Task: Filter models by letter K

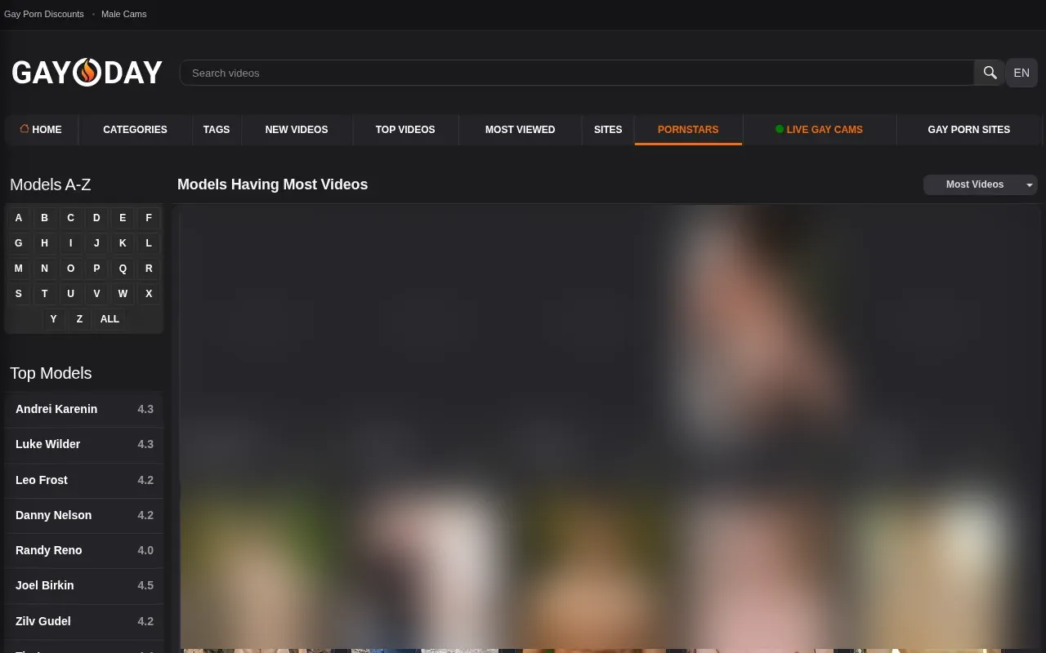Action: (x=123, y=243)
